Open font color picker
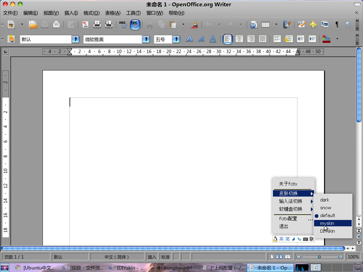Viewport: 363px width, 272px height. [x=326, y=39]
